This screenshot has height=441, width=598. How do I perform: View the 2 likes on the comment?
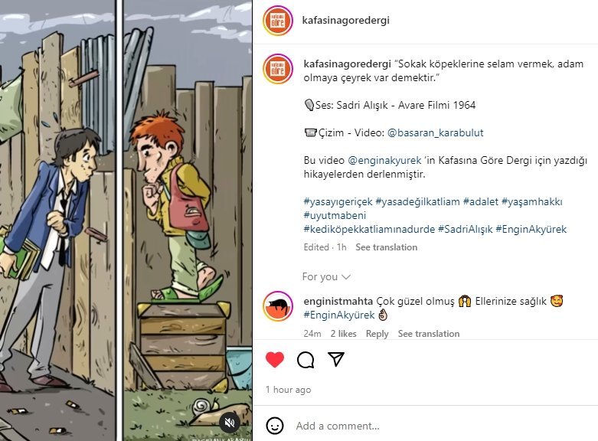click(x=343, y=334)
